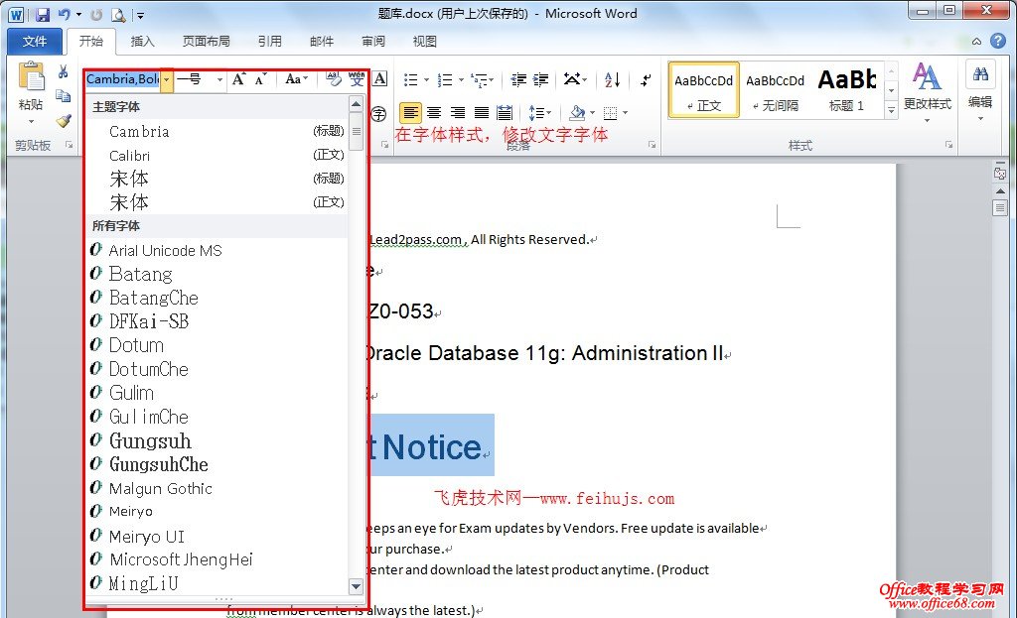Switch to the View (视图) tab
The width and height of the screenshot is (1017, 618).
425,42
